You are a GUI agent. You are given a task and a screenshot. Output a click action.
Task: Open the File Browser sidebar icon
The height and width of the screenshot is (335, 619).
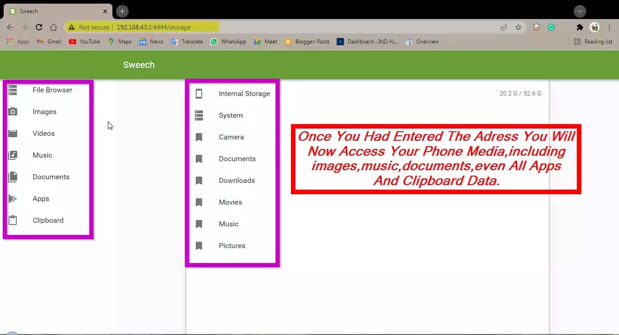pyautogui.click(x=13, y=90)
